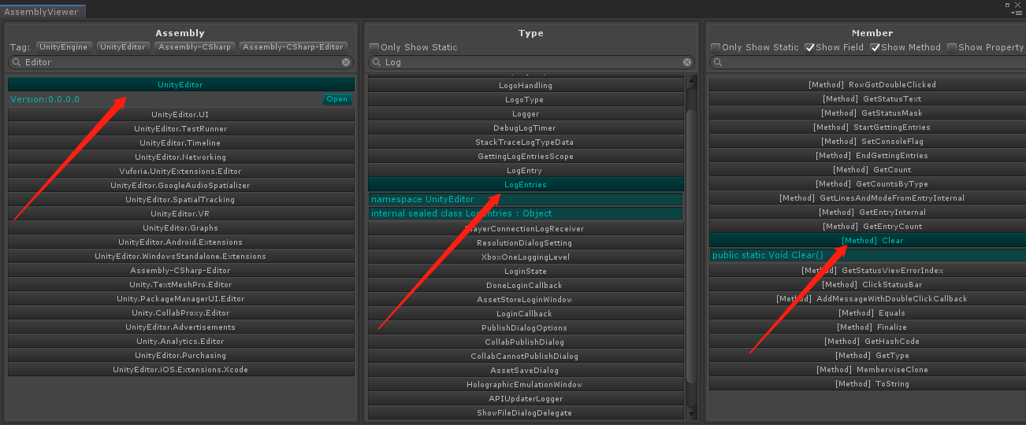Select the GetCountsByType method
This screenshot has width=1026, height=425.
[x=868, y=183]
